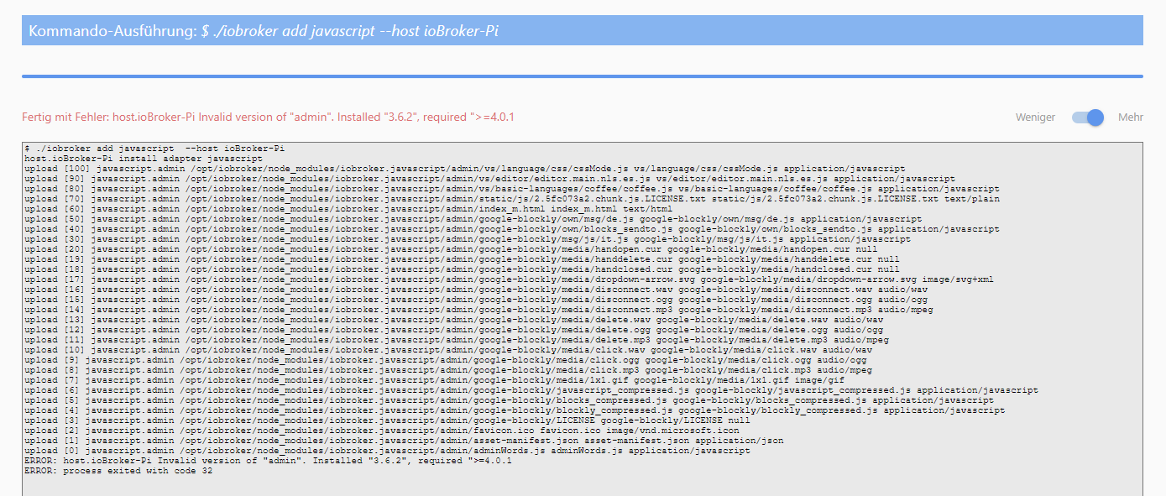Click the 'upload [30]' msg/js/it.js log line
The image size is (1166, 496).
point(467,238)
